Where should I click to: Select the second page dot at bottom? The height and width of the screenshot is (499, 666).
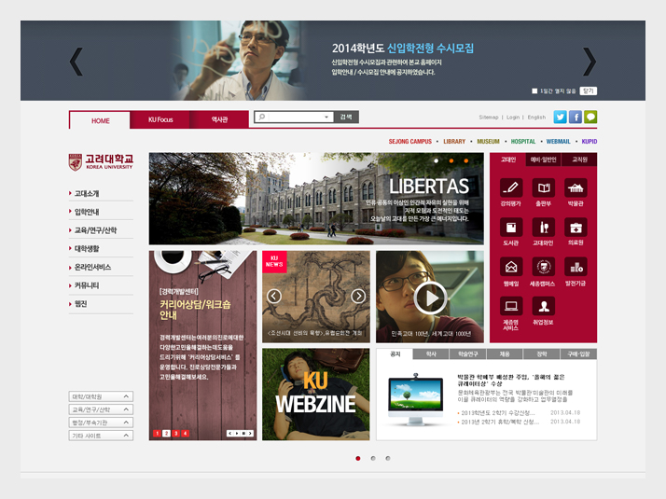pos(373,458)
